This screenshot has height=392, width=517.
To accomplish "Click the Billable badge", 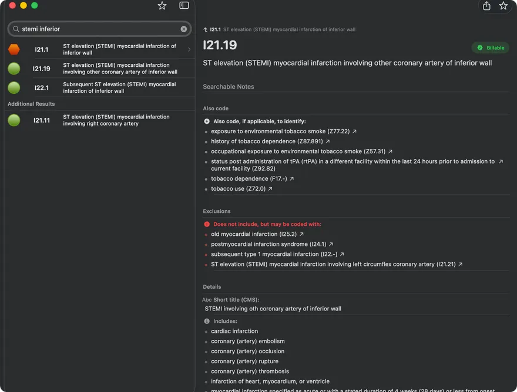I will point(491,48).
